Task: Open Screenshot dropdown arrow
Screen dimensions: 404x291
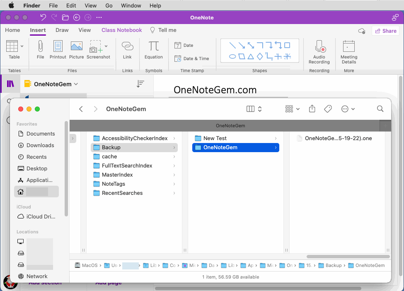Action: coord(106,46)
